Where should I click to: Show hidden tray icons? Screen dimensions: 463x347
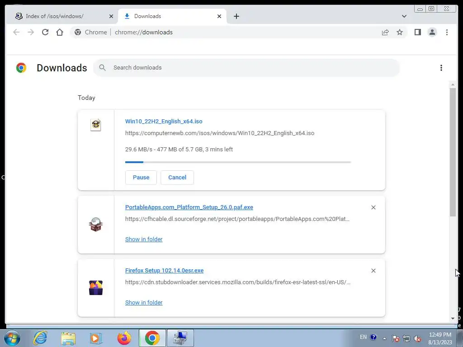384,338
